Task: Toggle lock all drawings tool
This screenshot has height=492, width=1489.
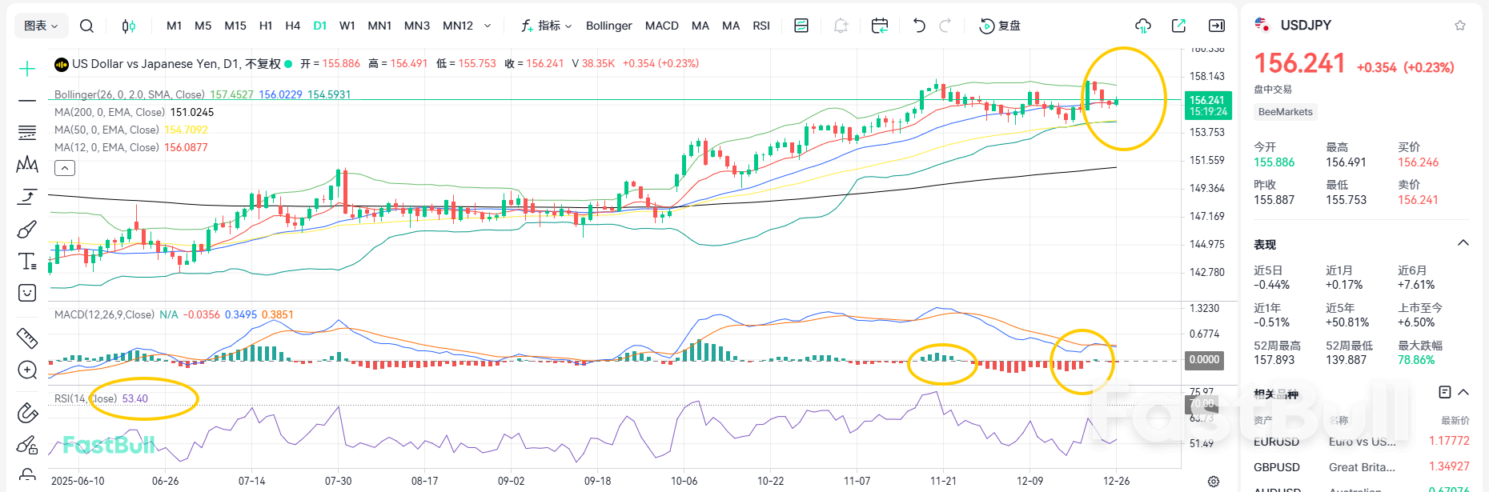Action: click(27, 445)
